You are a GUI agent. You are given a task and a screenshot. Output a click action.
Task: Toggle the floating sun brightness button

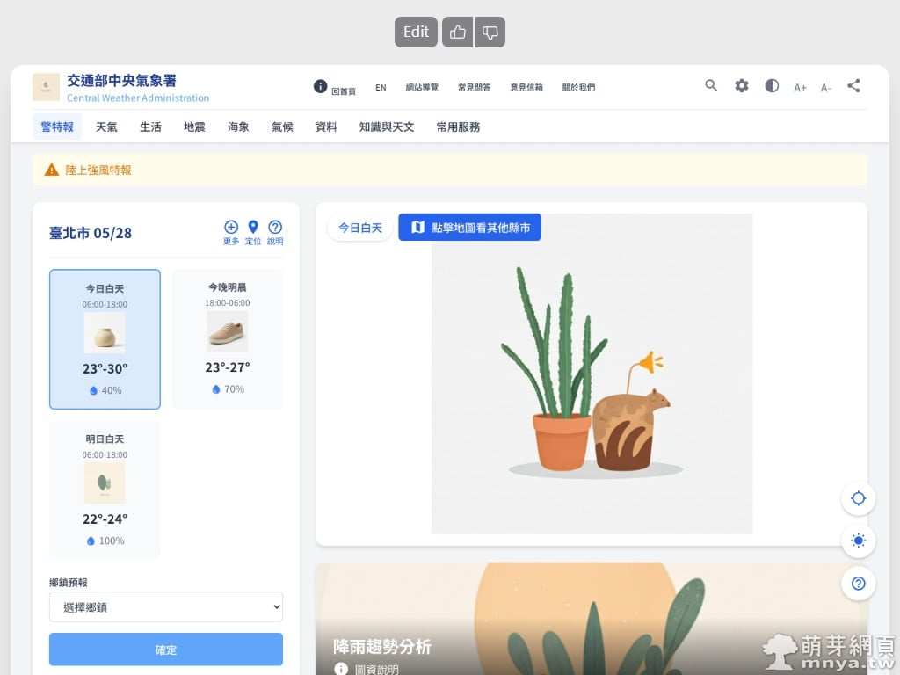click(x=858, y=541)
